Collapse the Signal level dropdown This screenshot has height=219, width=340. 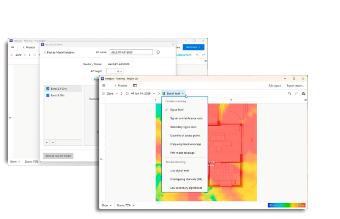(x=175, y=94)
